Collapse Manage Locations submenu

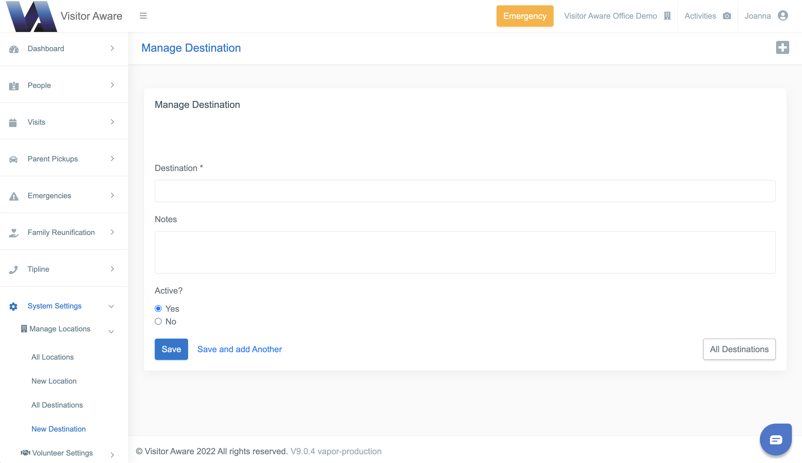pyautogui.click(x=111, y=332)
